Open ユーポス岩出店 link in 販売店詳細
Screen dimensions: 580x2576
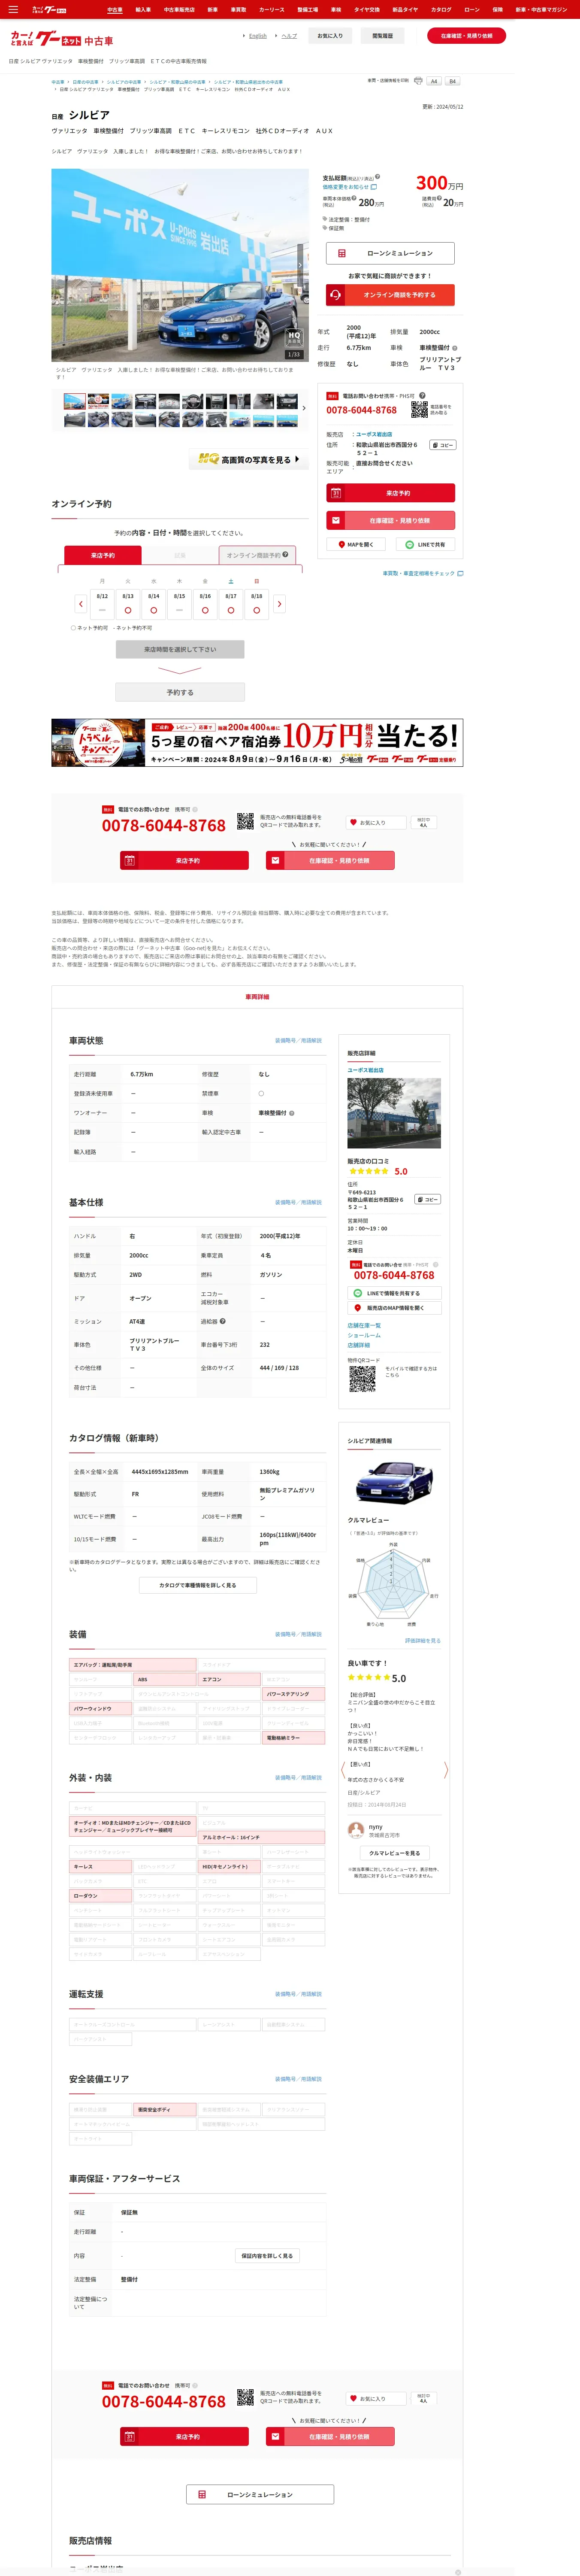pos(365,1070)
